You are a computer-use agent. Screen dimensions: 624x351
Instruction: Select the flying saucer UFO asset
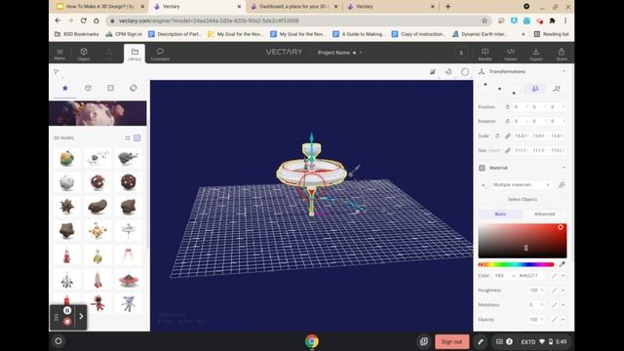click(129, 280)
